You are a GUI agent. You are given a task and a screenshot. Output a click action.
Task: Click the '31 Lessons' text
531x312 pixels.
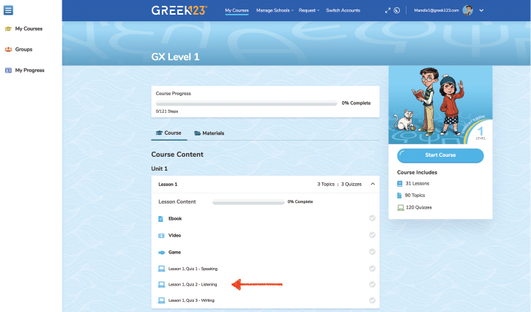[417, 184]
